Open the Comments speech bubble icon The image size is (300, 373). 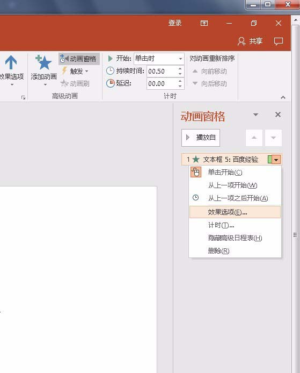279,41
